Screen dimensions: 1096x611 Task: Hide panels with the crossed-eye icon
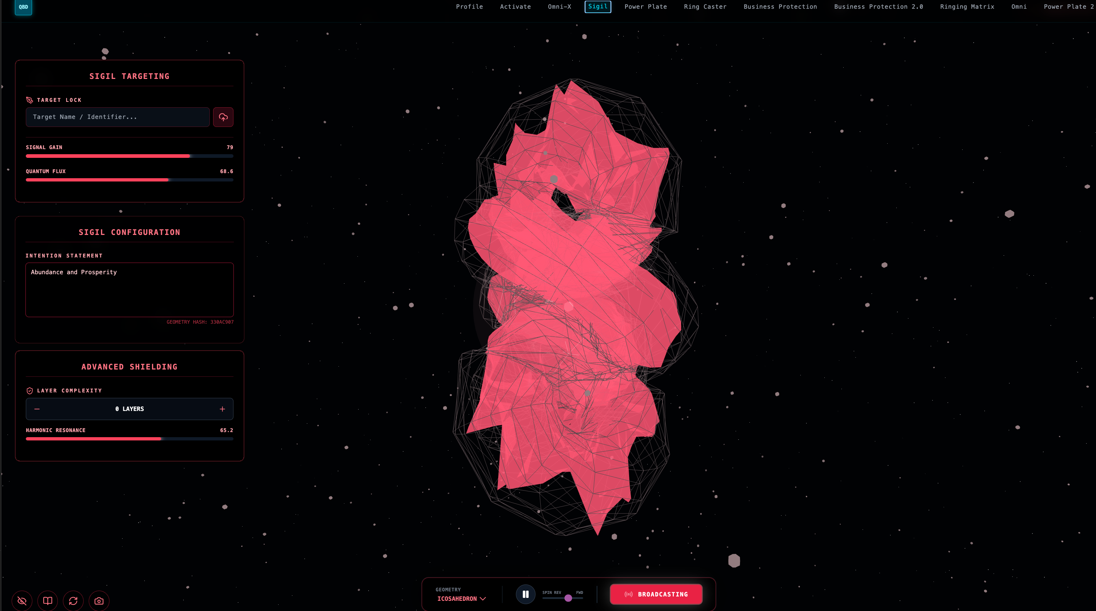22,601
